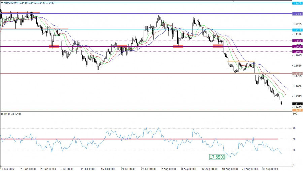Click the 1.2150 blue price level tag
The height and width of the screenshot is (171, 303).
pos(297,30)
